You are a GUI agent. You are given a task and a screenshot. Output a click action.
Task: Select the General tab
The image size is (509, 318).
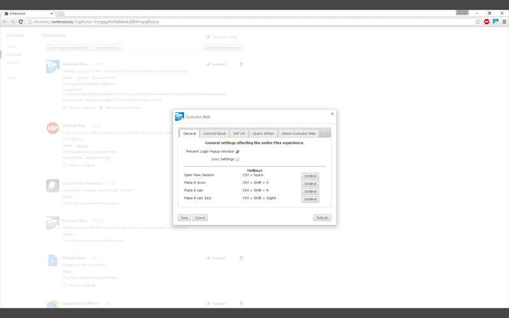(x=190, y=134)
